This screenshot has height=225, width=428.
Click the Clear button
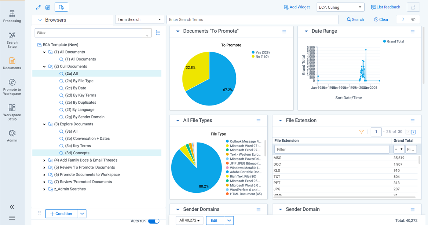[x=381, y=19]
